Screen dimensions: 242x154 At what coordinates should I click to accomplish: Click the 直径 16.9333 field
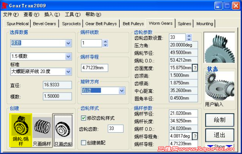[x=57, y=85]
